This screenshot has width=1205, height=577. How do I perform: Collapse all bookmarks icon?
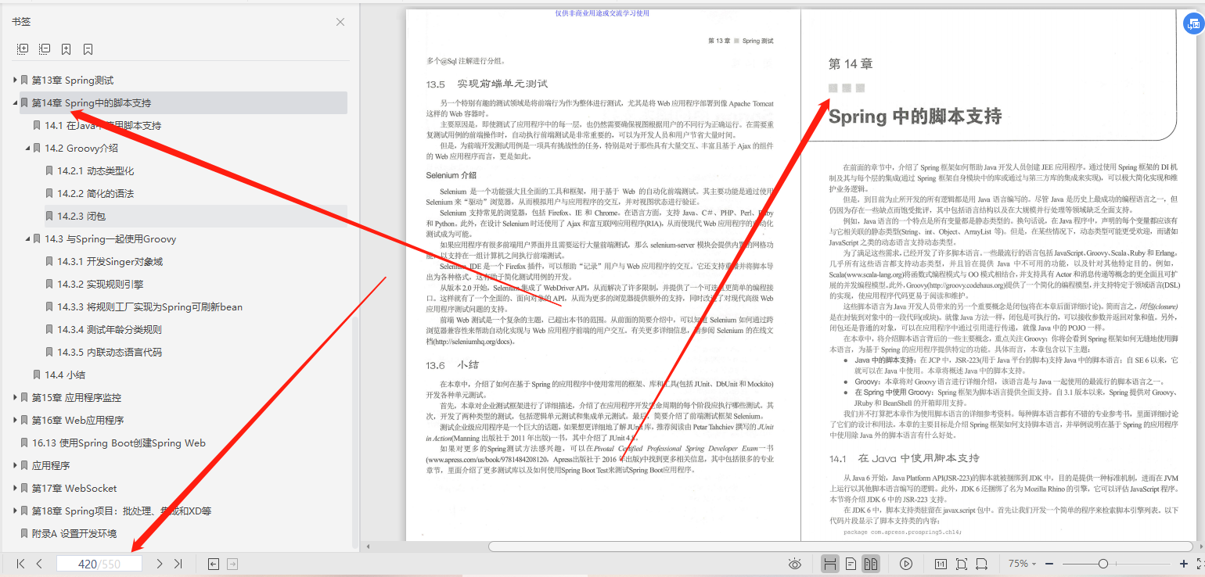click(45, 49)
